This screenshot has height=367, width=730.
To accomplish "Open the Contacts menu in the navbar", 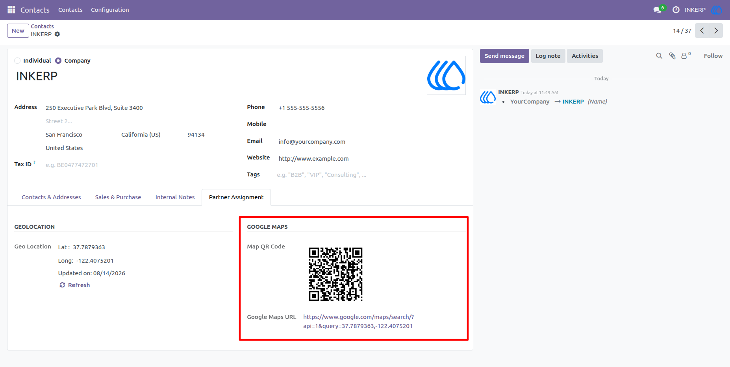I will 70,10.
